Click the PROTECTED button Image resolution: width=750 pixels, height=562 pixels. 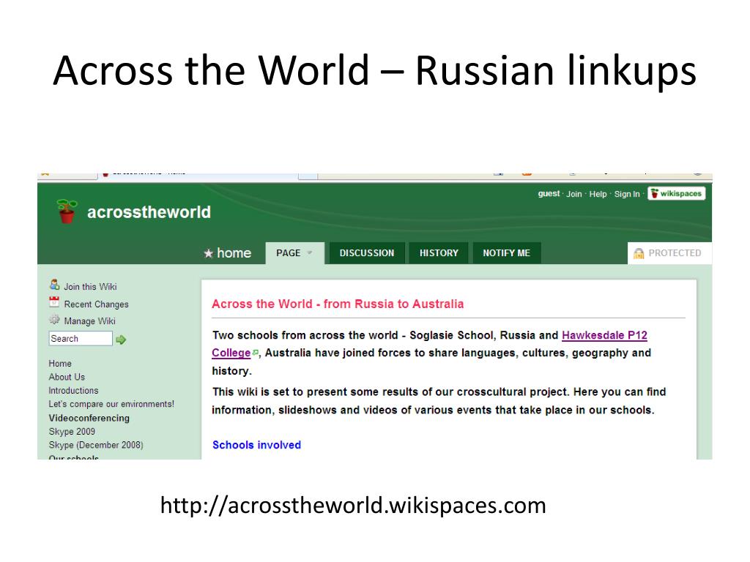tap(669, 252)
